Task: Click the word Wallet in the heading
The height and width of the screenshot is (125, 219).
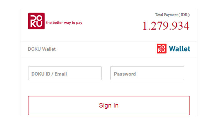Action: (49, 49)
